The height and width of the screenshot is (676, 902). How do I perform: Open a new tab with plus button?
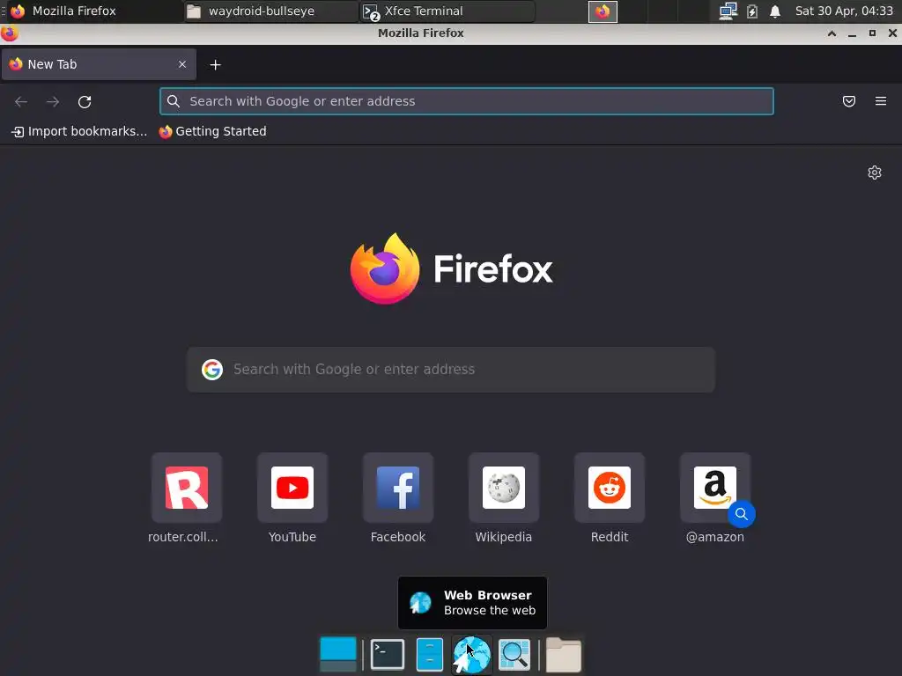pos(215,65)
